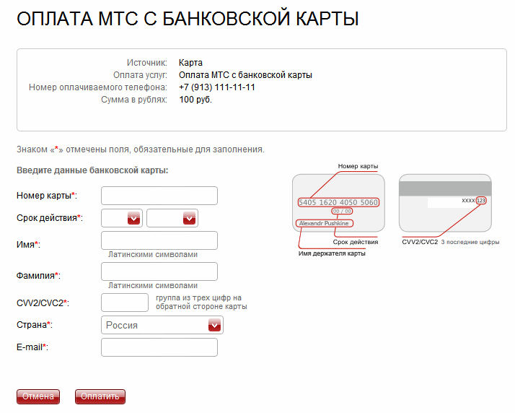
Task: Click the Alexandr Pushkine sample name
Action: pos(324,223)
